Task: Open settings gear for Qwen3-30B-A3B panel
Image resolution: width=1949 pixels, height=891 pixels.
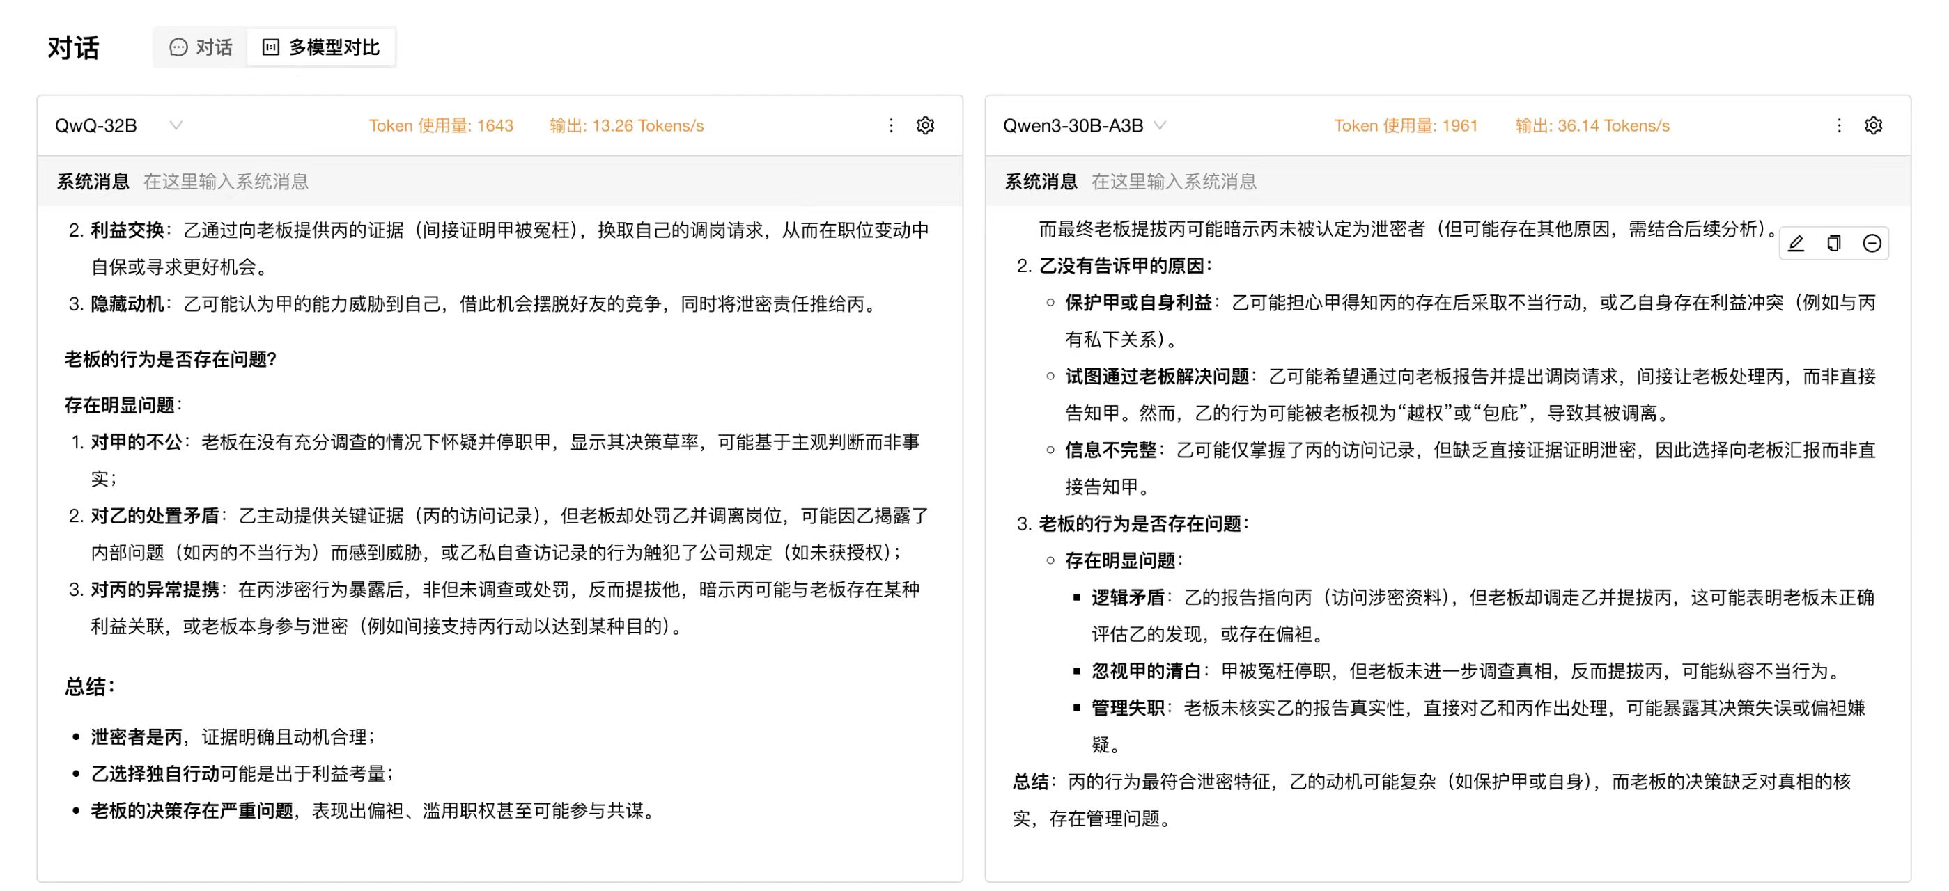Action: [1873, 125]
